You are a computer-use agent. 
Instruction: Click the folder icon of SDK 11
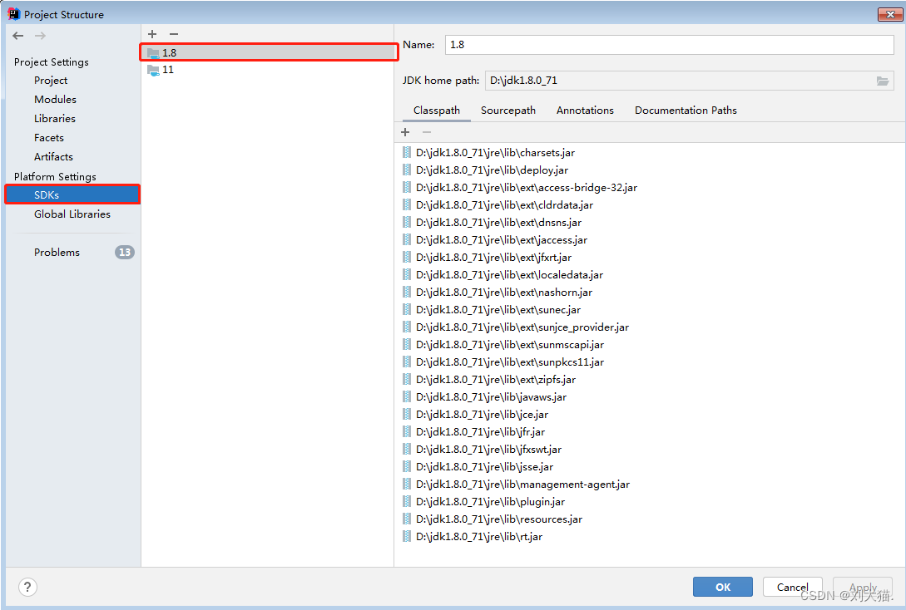tap(153, 70)
